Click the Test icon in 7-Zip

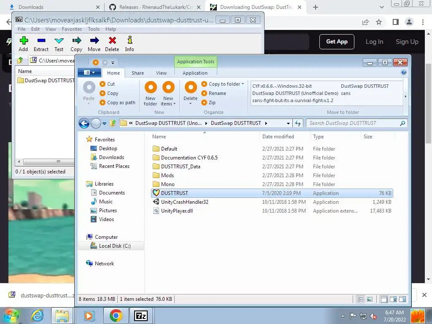coord(59,41)
